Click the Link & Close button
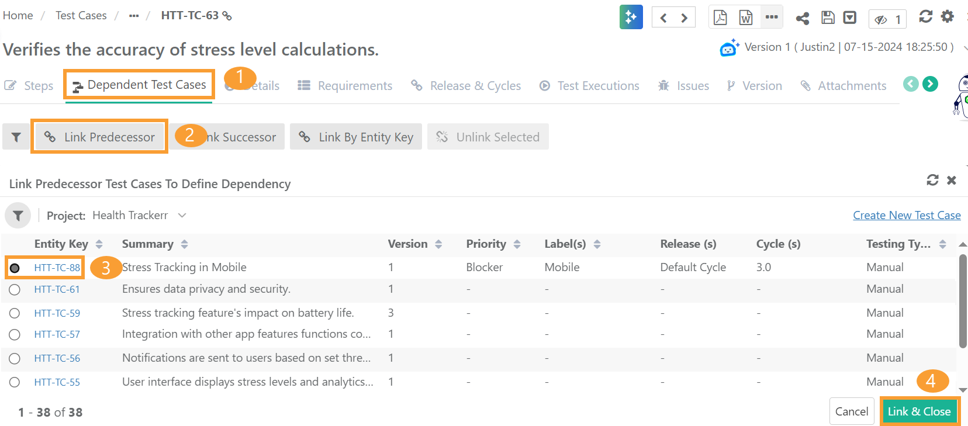The image size is (968, 426). tap(919, 411)
